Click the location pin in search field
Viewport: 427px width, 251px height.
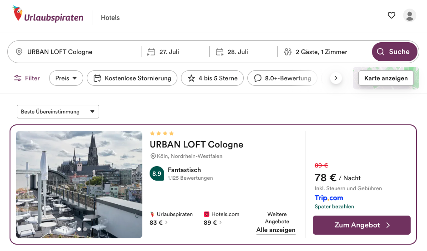point(19,52)
